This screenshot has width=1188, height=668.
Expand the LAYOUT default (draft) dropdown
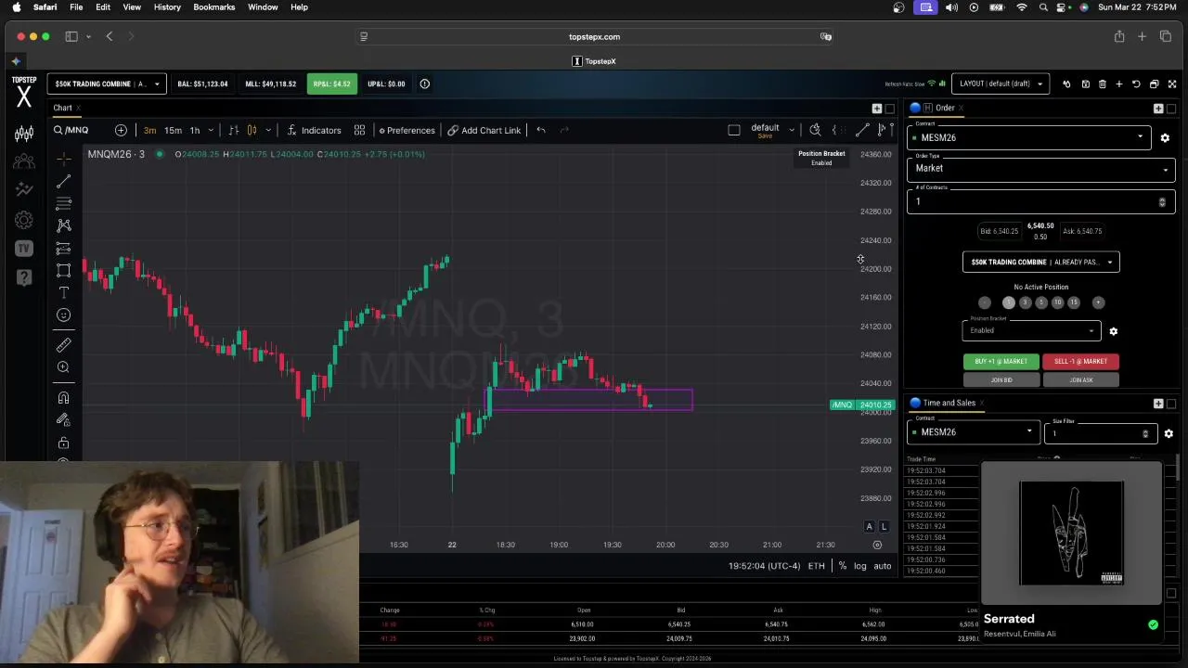tap(1000, 83)
